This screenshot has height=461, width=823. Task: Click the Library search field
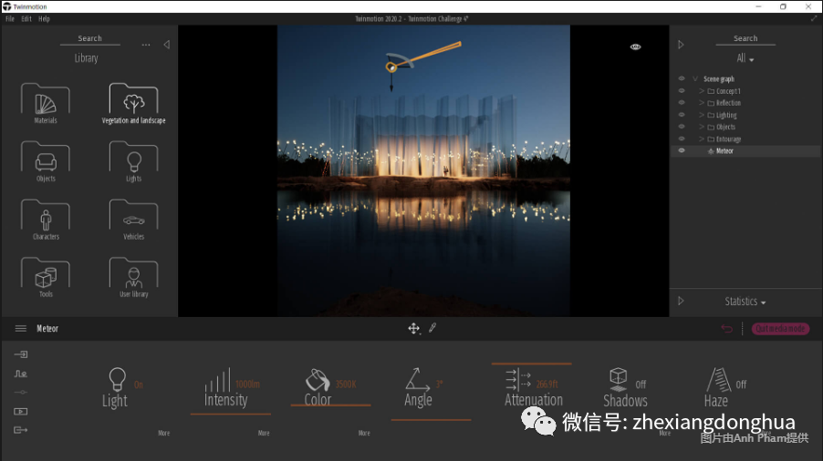[89, 39]
